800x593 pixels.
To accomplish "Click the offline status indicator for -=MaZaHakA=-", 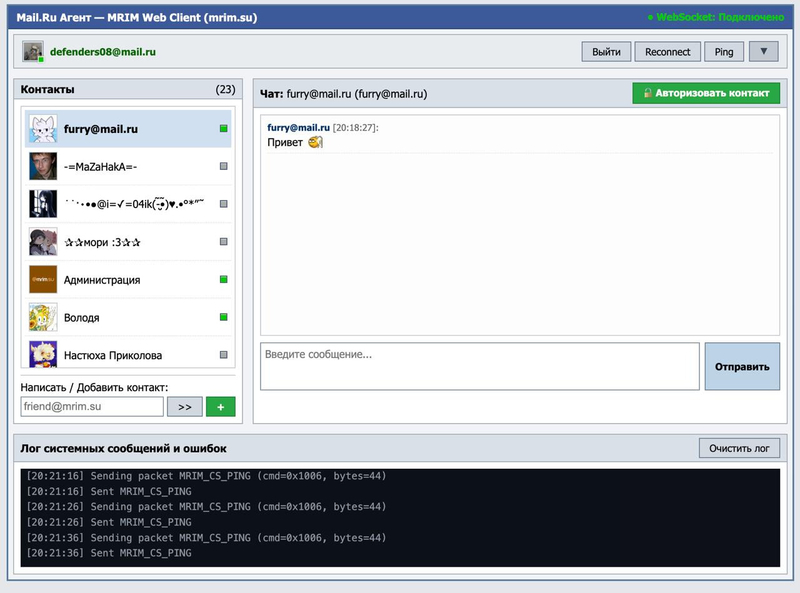I will (x=224, y=166).
